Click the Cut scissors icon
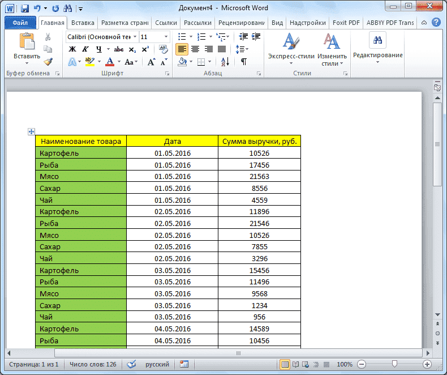Screen dimensions: 447x375 coord(48,37)
